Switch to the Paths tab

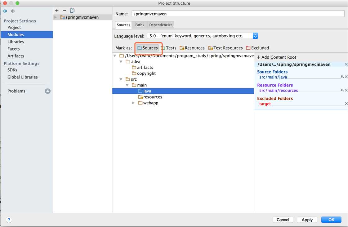pos(140,25)
